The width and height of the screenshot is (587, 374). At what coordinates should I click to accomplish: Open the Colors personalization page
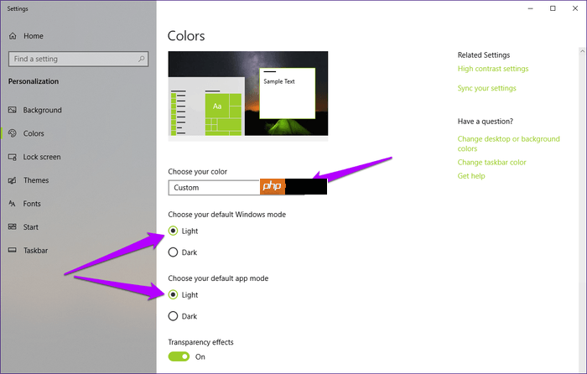pyautogui.click(x=34, y=133)
